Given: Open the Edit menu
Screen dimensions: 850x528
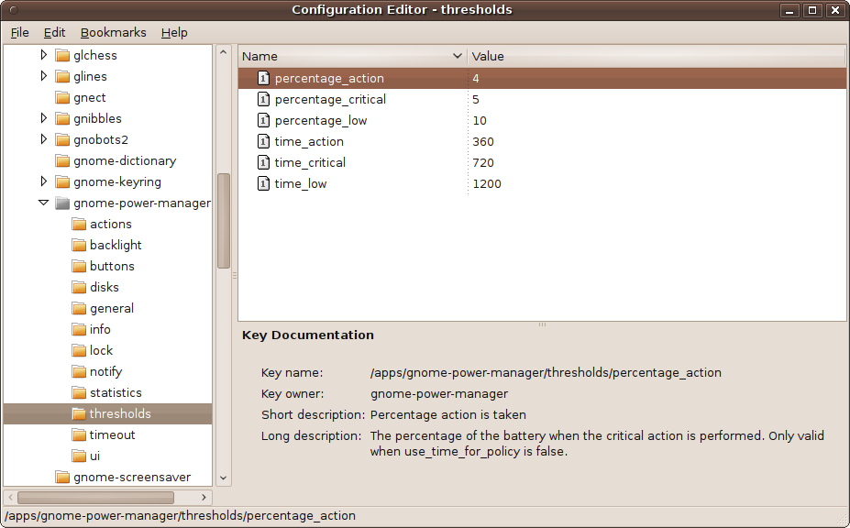Looking at the screenshot, I should pos(54,32).
